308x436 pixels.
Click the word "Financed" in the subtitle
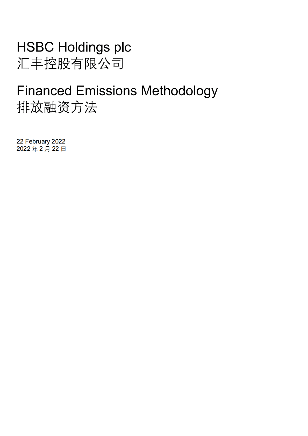(44, 91)
